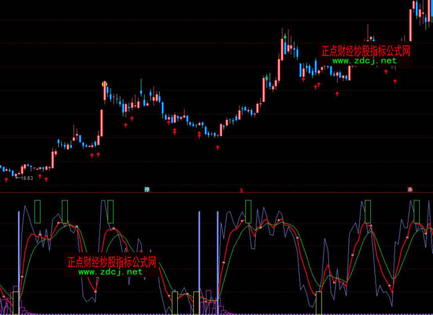Click the 16.63 low price label
This screenshot has width=433, height=315.
point(27,178)
